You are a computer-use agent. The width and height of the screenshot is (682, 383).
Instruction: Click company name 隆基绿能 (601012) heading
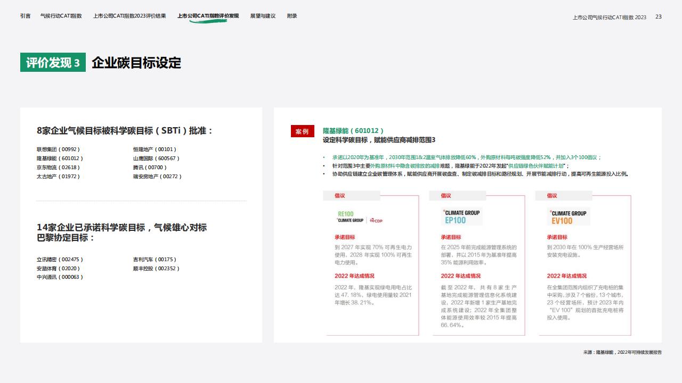[x=353, y=131]
